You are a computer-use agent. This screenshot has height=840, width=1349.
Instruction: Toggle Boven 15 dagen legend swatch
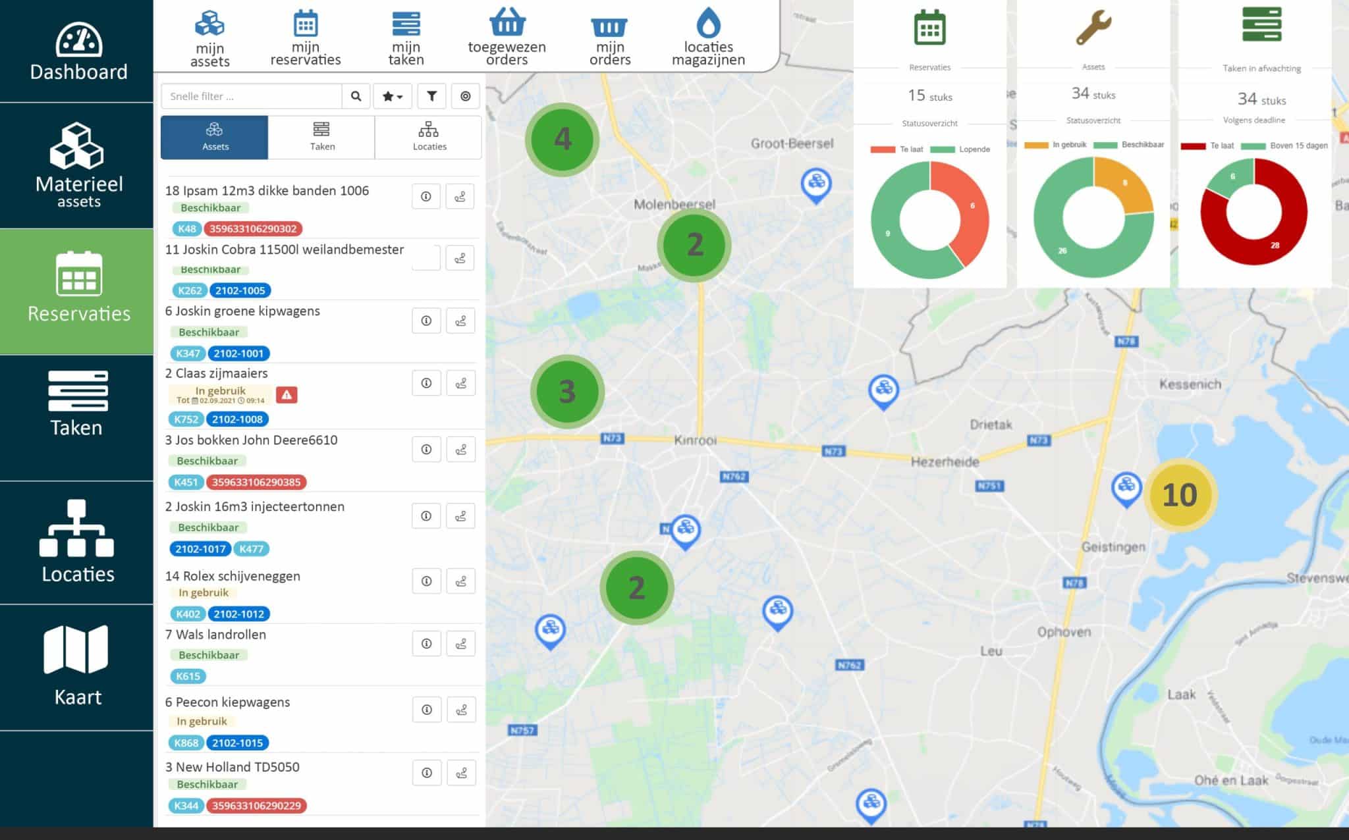click(1253, 146)
